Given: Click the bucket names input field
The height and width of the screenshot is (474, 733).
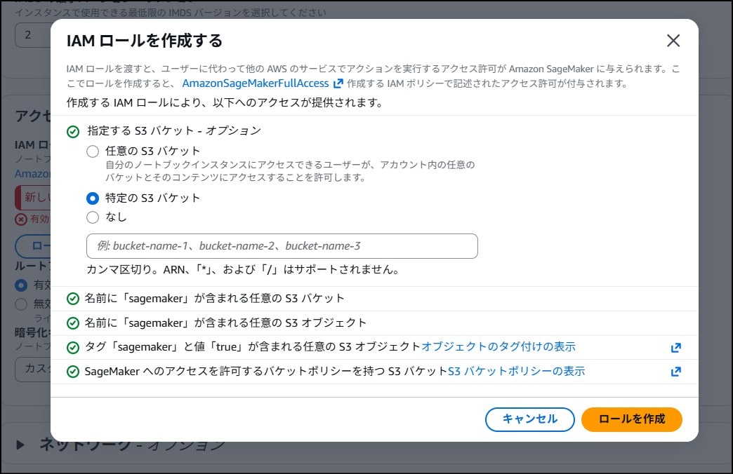Looking at the screenshot, I should point(282,246).
